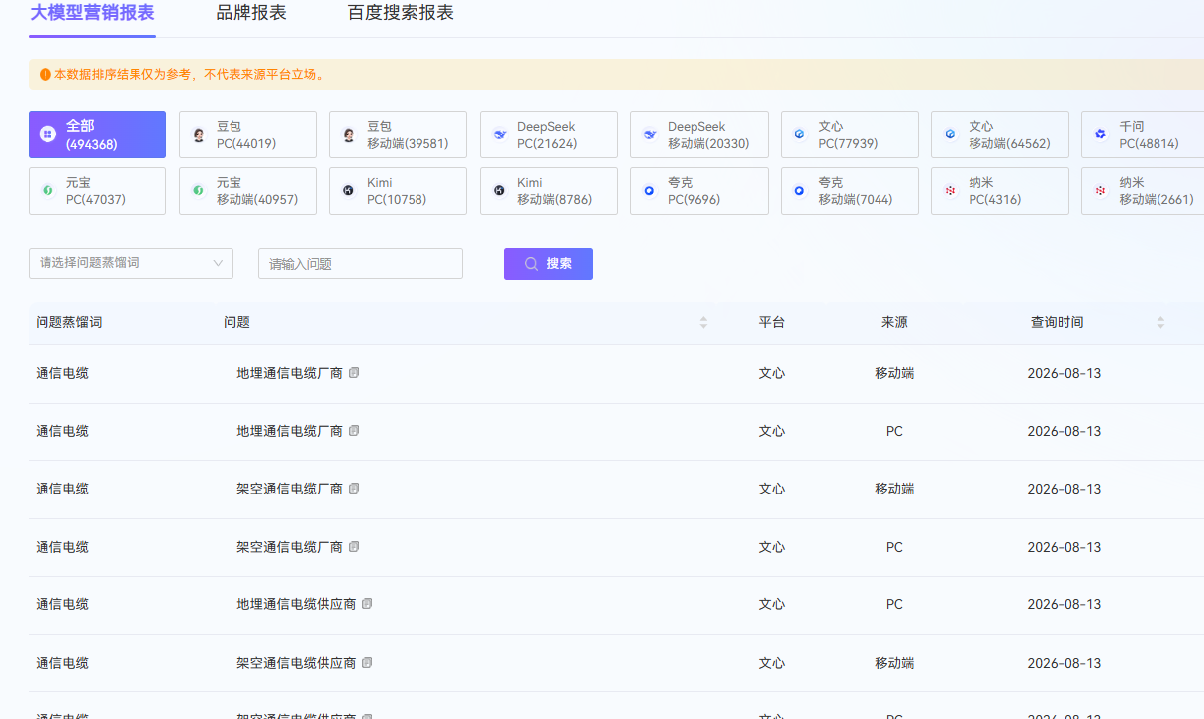
Task: Filter by DeepSeek 移动端 (20330) card
Action: coord(698,135)
